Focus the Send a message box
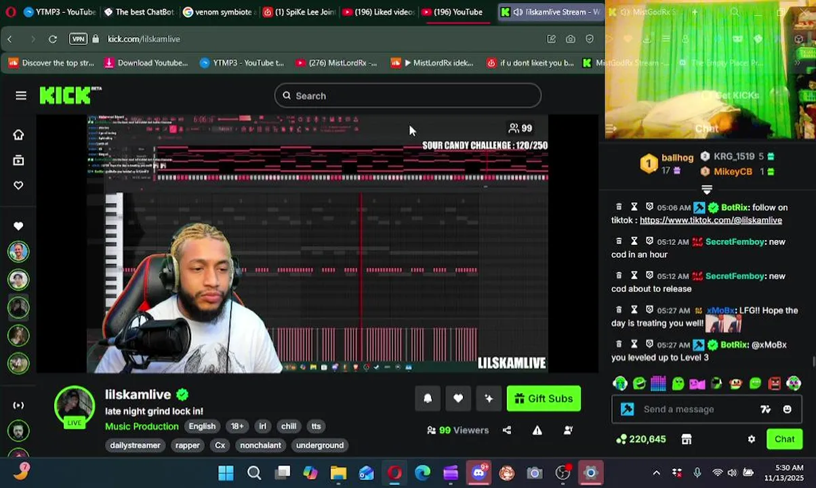 pyautogui.click(x=698, y=409)
